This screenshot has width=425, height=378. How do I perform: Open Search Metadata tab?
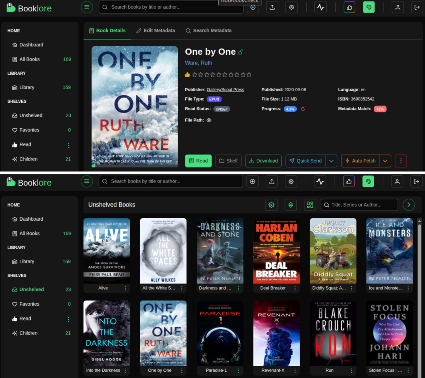coord(209,31)
